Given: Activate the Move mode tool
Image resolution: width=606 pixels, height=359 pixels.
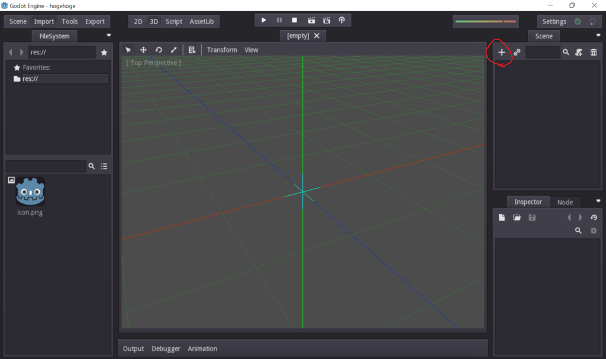Looking at the screenshot, I should (143, 50).
